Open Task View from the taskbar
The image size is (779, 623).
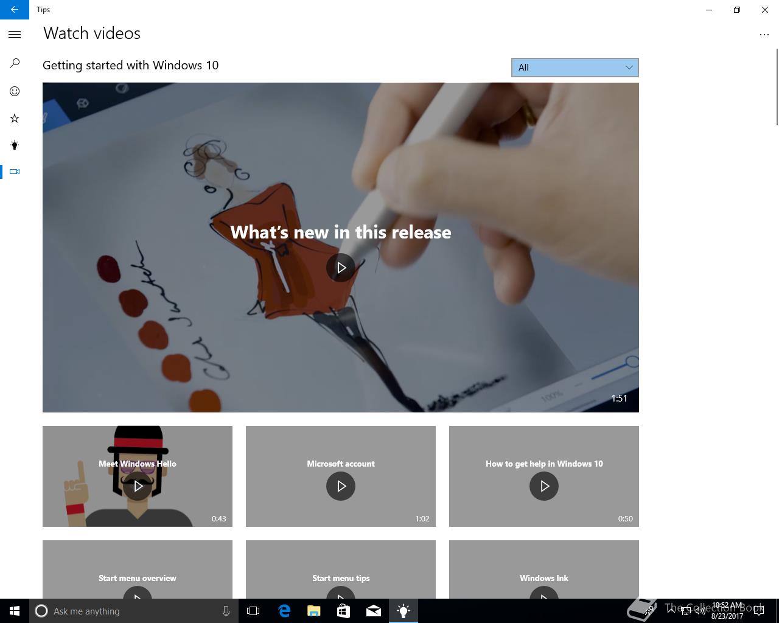[253, 611]
